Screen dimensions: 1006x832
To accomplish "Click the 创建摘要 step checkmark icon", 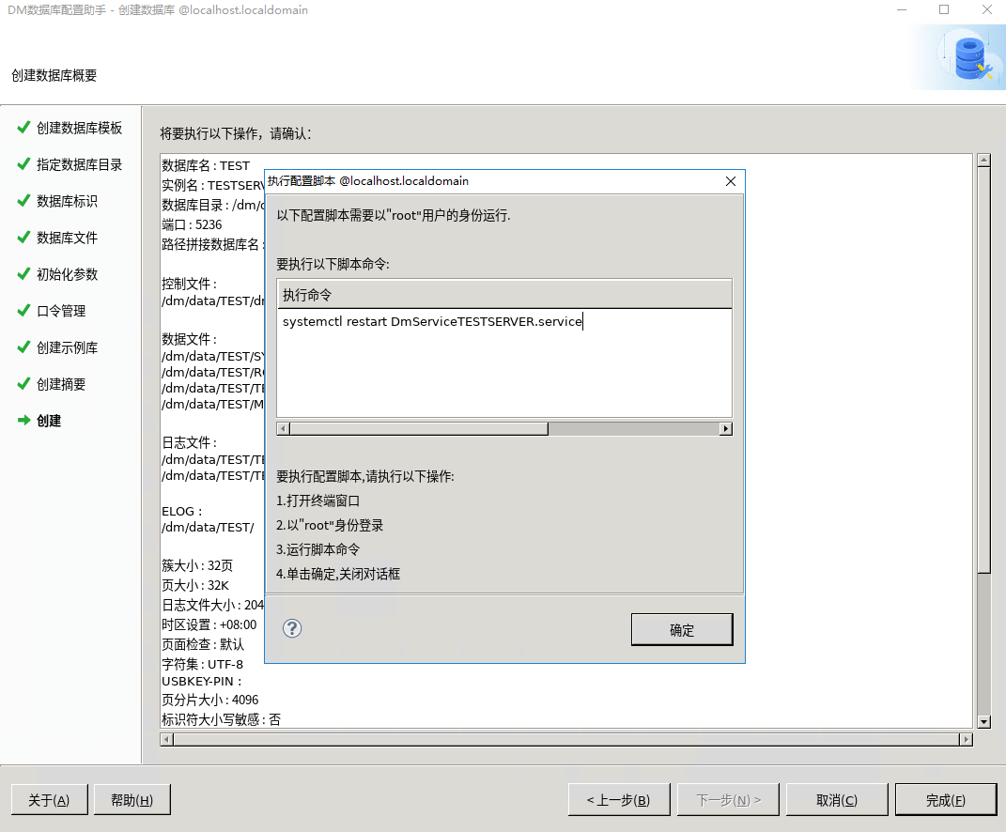I will [x=23, y=384].
